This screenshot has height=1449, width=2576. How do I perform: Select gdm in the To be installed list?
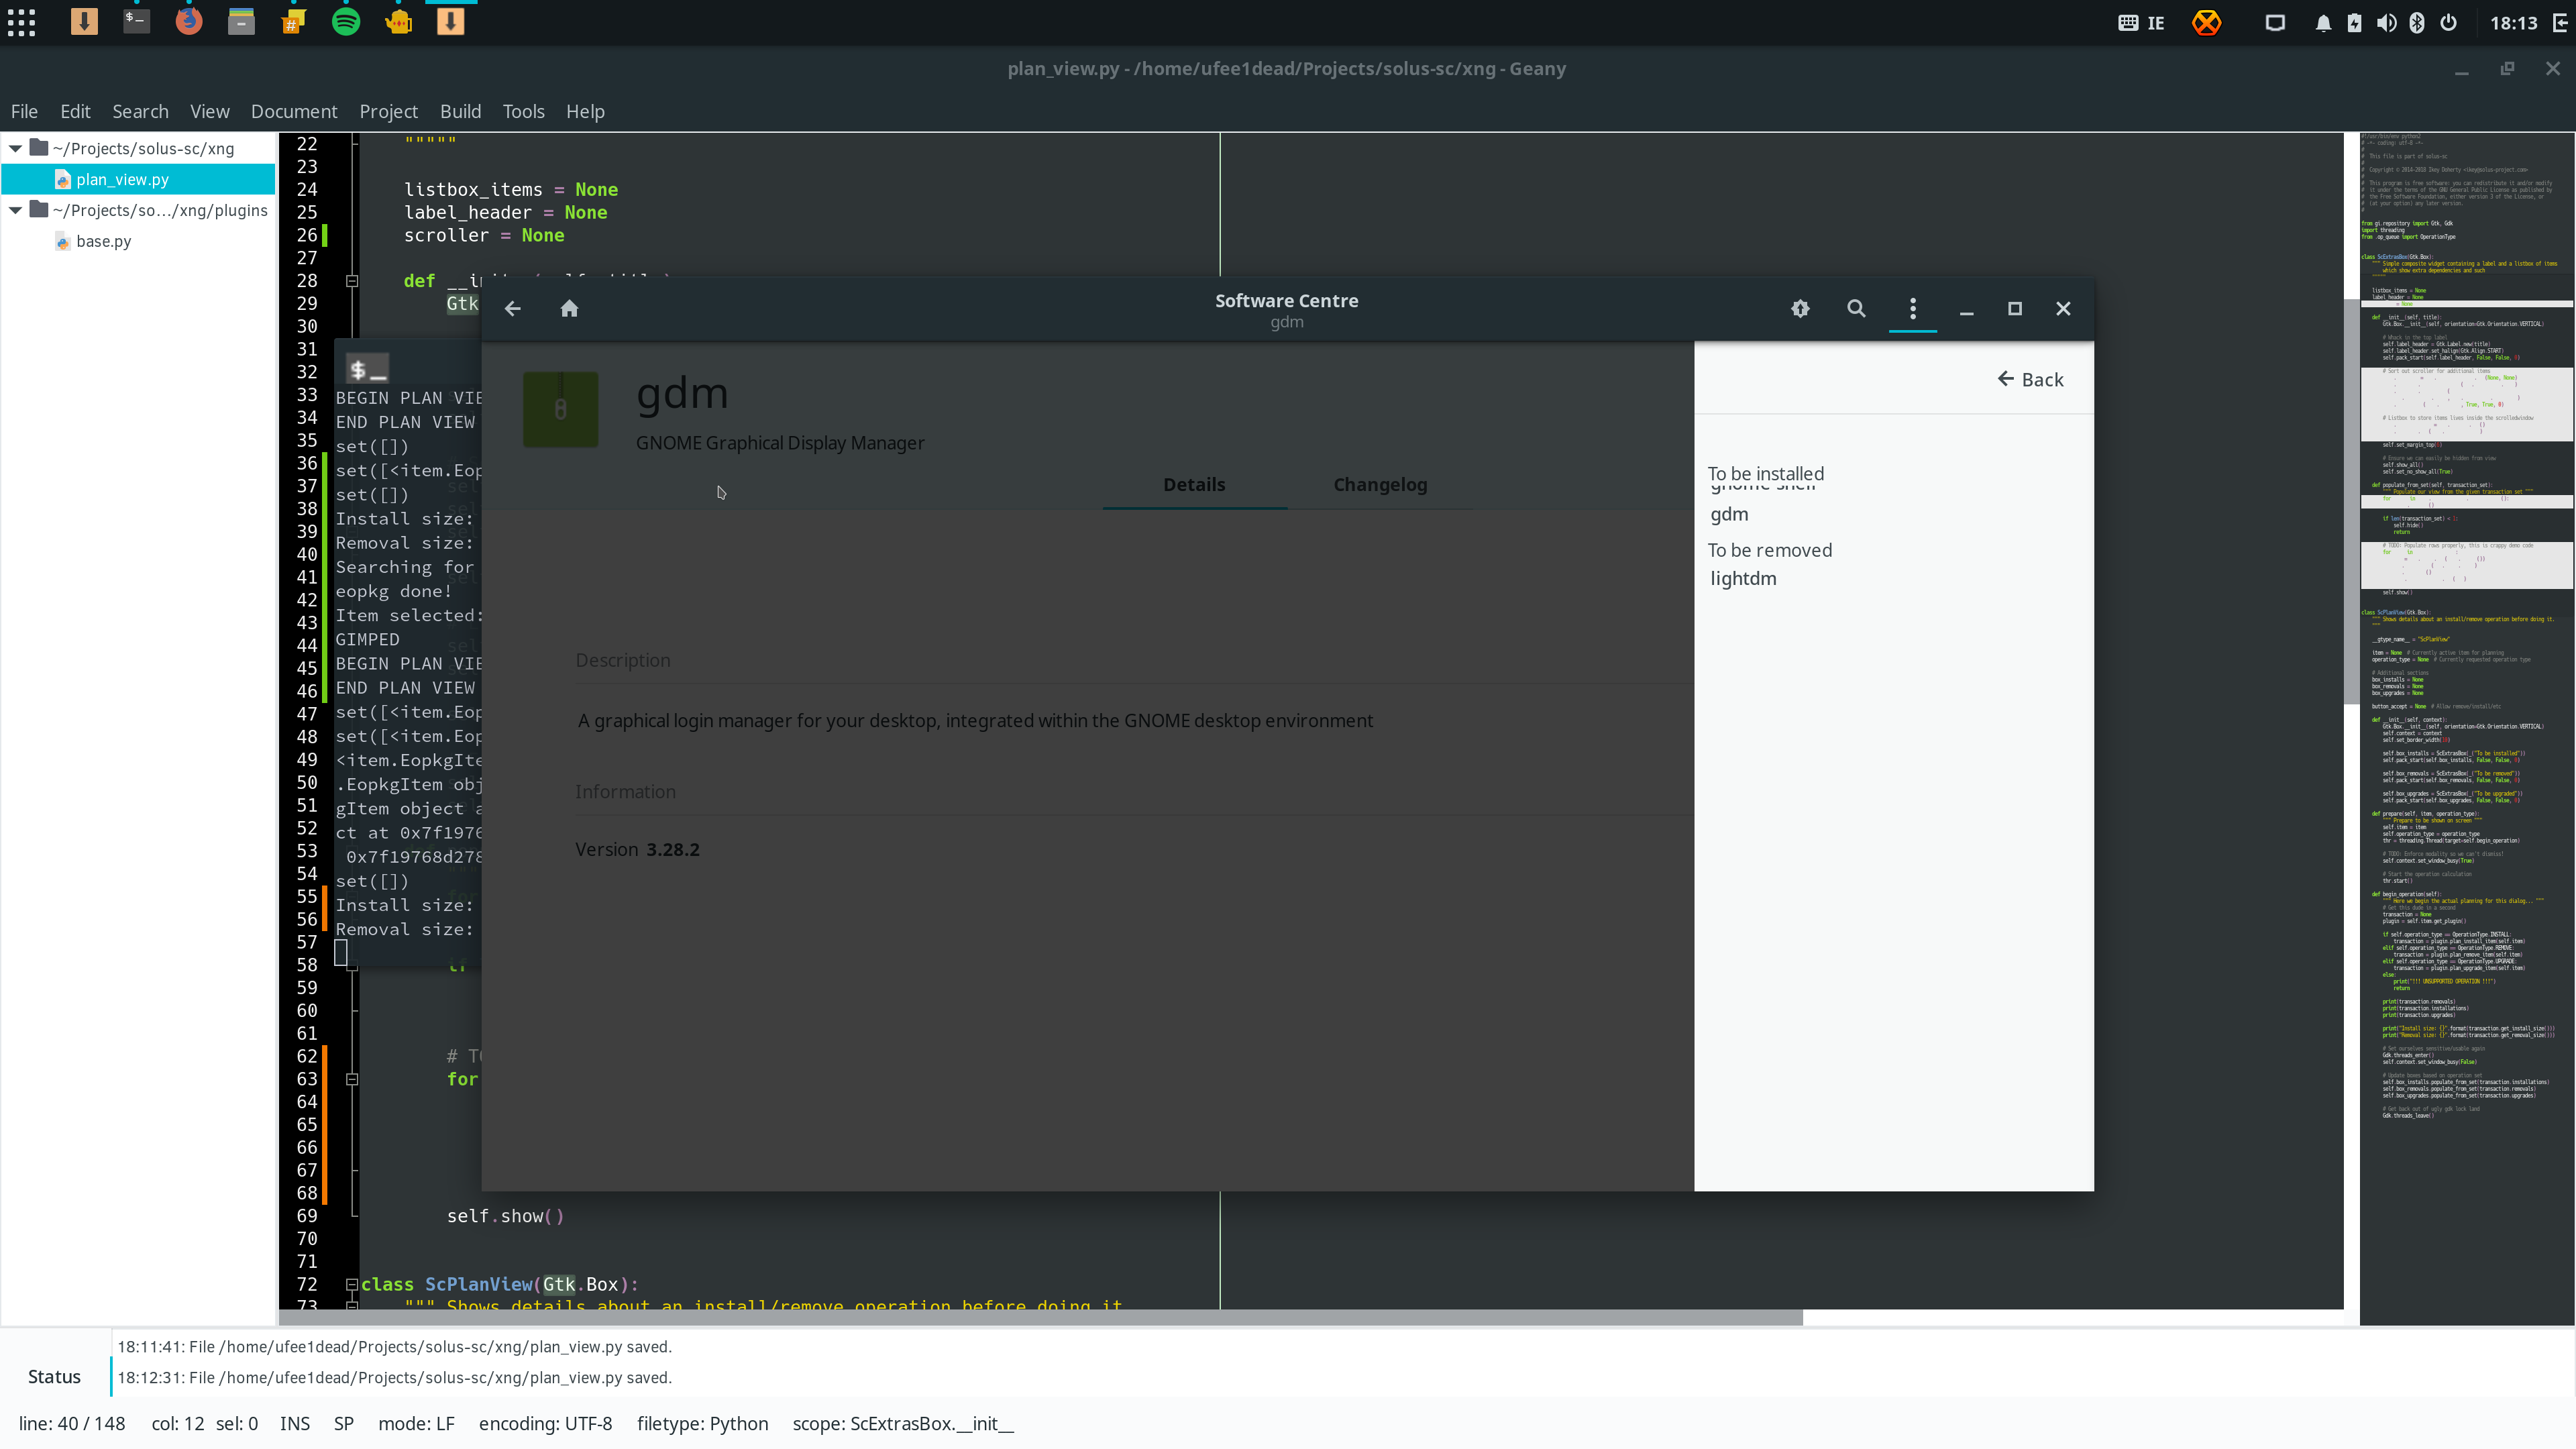tap(1729, 514)
